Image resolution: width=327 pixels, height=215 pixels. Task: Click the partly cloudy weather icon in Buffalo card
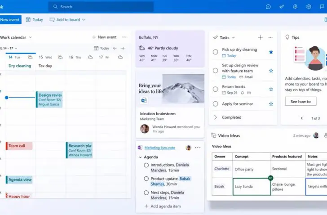coord(142,48)
